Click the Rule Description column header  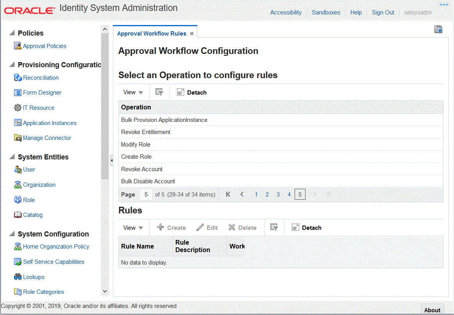200,246
